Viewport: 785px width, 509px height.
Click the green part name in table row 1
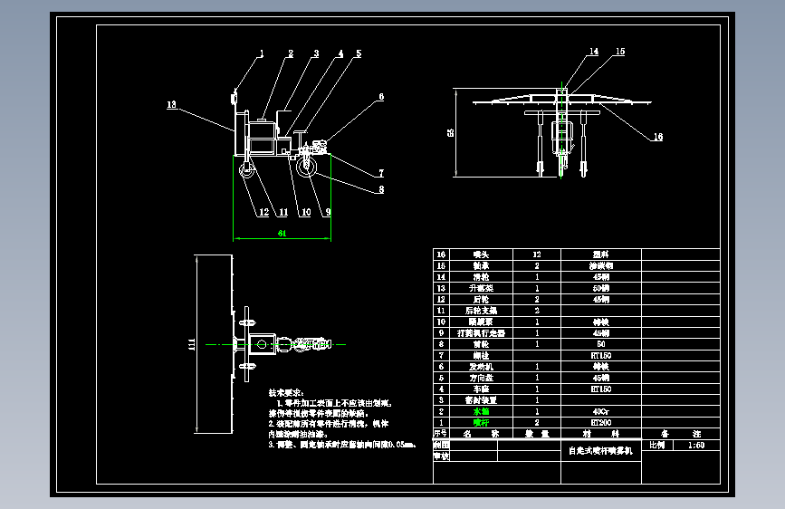(x=481, y=422)
